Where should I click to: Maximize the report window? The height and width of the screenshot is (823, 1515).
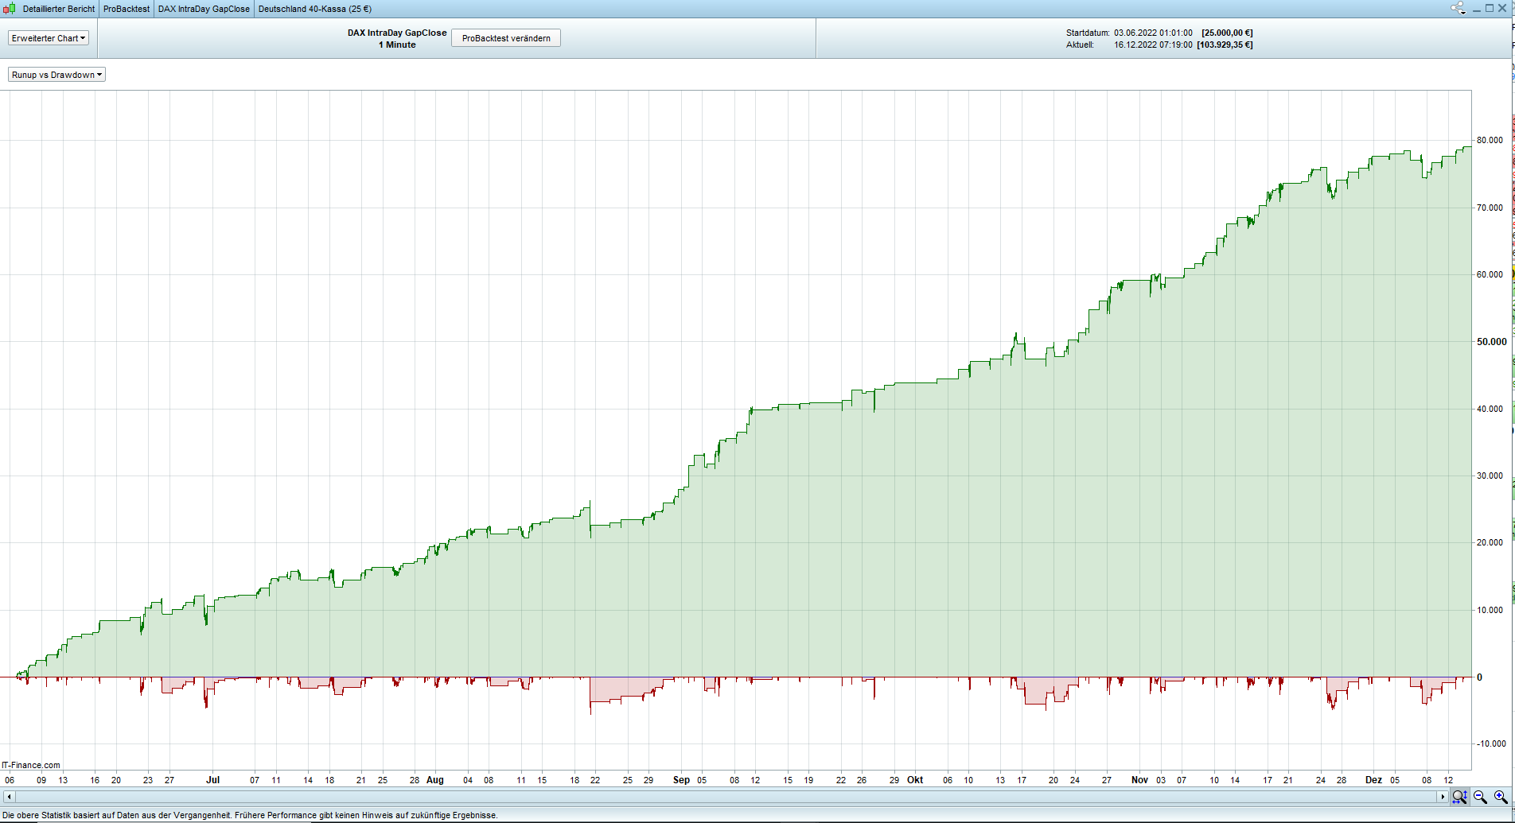[1490, 9]
